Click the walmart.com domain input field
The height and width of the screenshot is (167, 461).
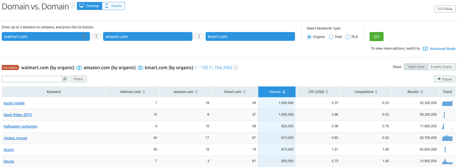46,37
